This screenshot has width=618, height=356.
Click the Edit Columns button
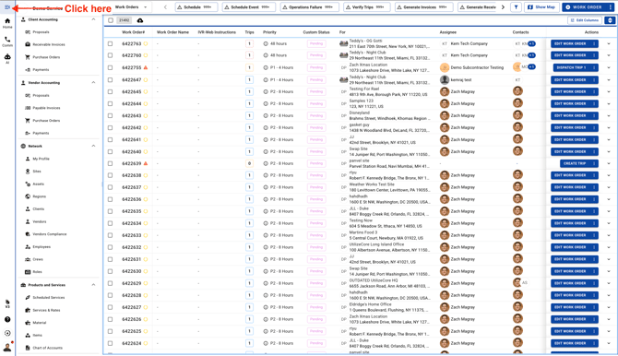click(585, 20)
